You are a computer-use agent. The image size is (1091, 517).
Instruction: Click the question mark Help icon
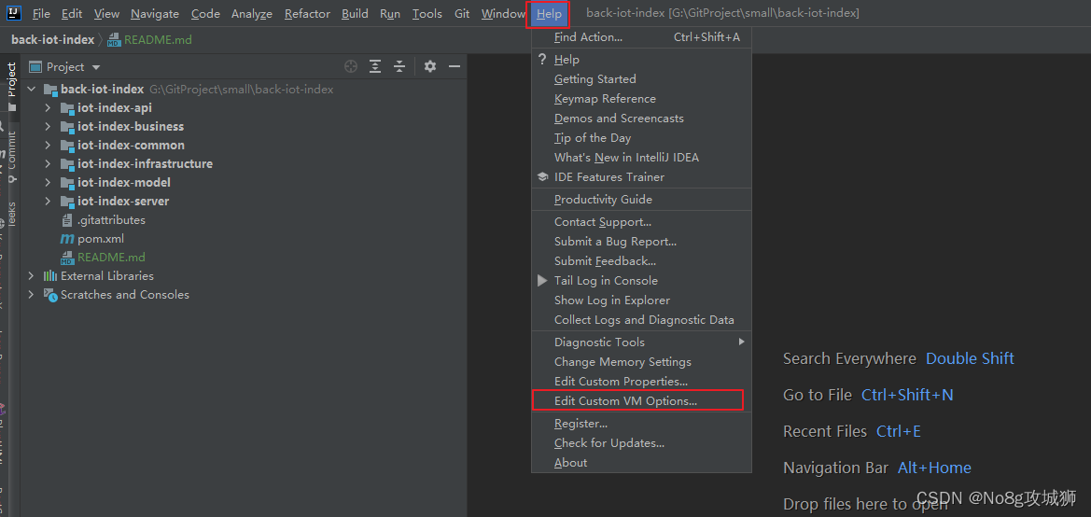point(543,60)
